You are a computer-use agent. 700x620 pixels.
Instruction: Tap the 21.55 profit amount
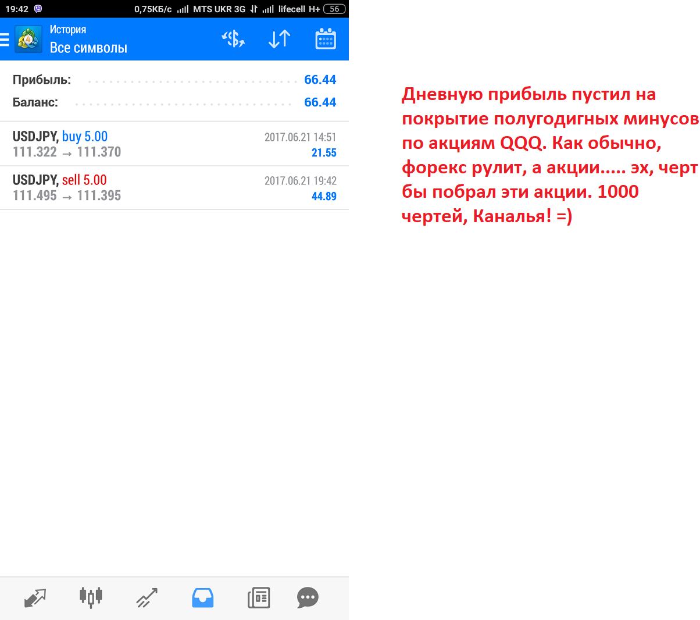click(324, 153)
